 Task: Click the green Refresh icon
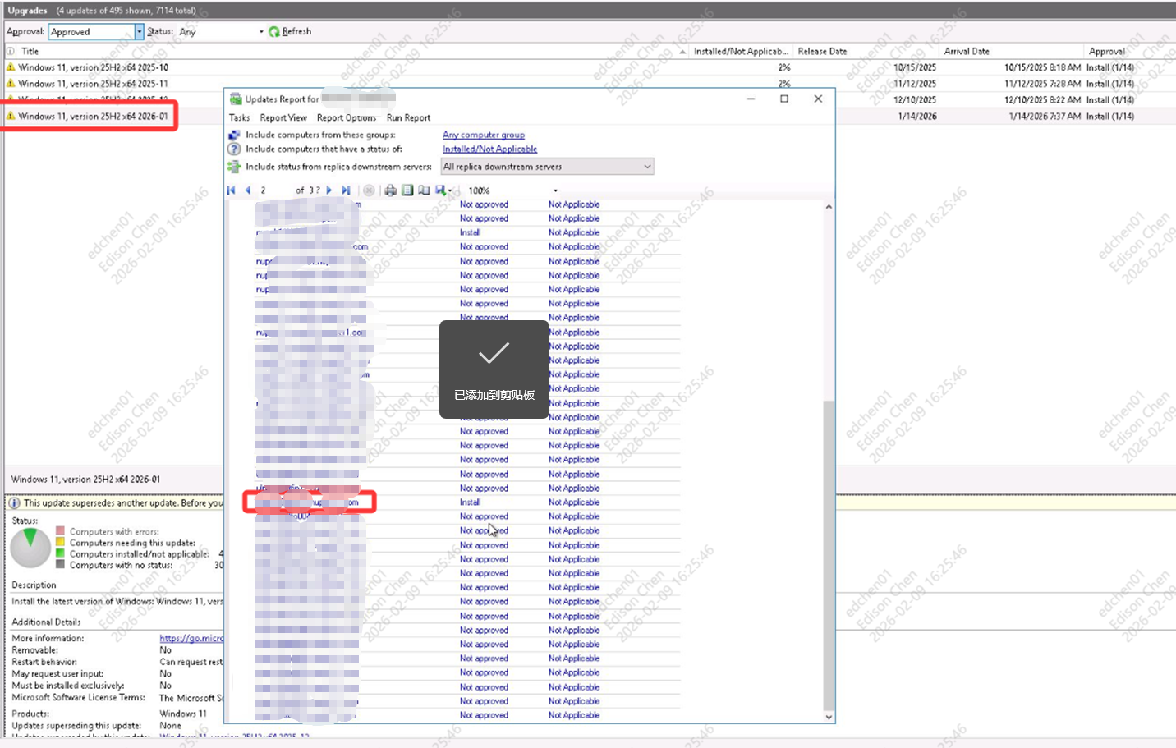[x=274, y=31]
